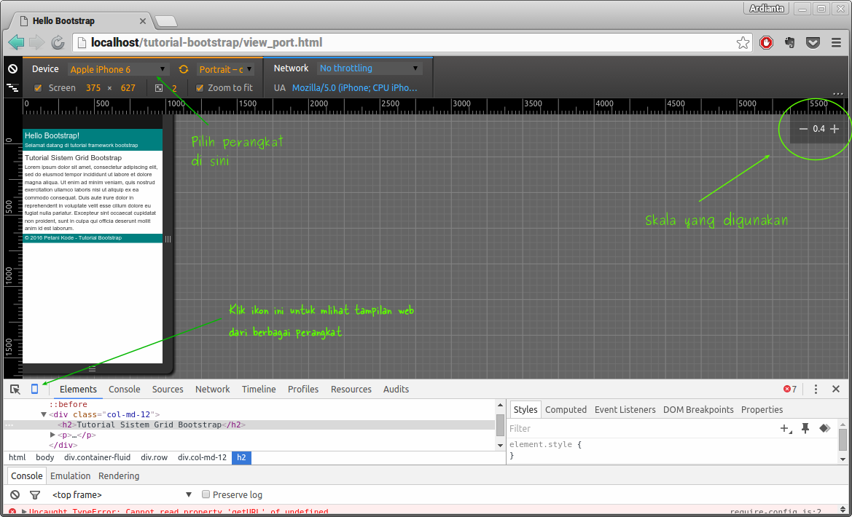Open the require-config.js source link
852x517 pixels.
coord(775,512)
